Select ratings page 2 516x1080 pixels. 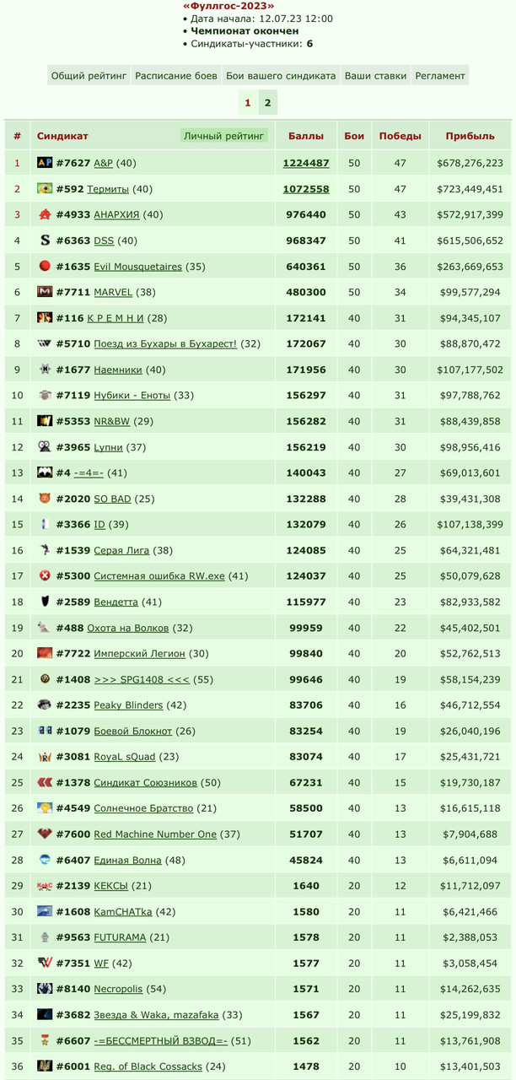point(267,103)
